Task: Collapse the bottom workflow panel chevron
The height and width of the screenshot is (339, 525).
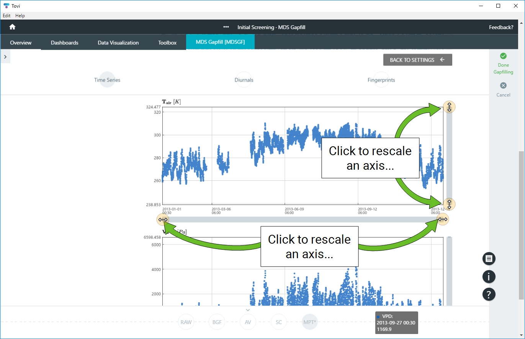Action: 248,310
